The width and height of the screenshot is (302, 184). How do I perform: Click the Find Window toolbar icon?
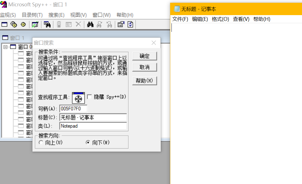[47, 24]
